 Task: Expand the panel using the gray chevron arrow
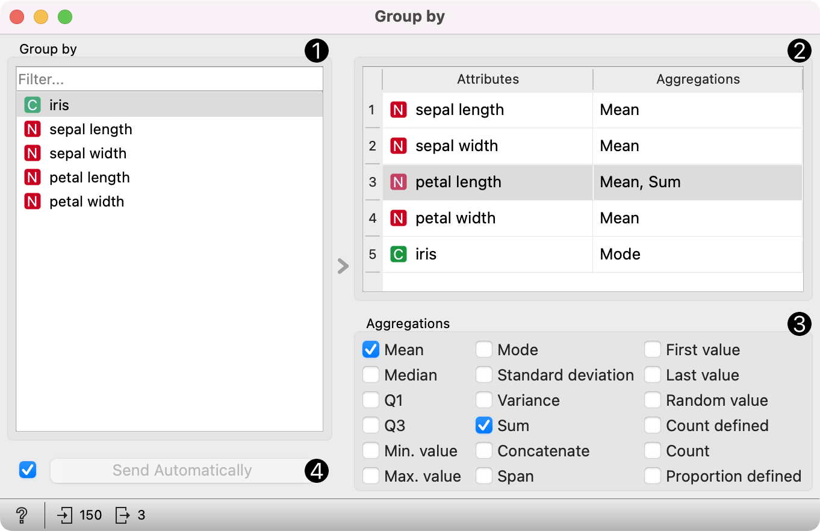[343, 266]
